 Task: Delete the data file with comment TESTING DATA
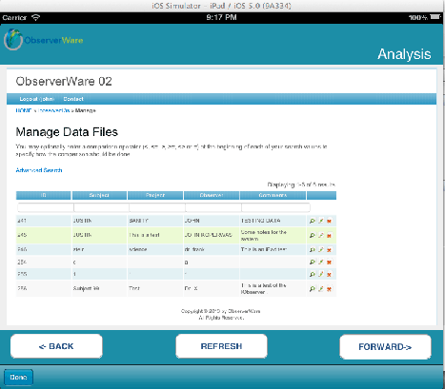coord(329,221)
